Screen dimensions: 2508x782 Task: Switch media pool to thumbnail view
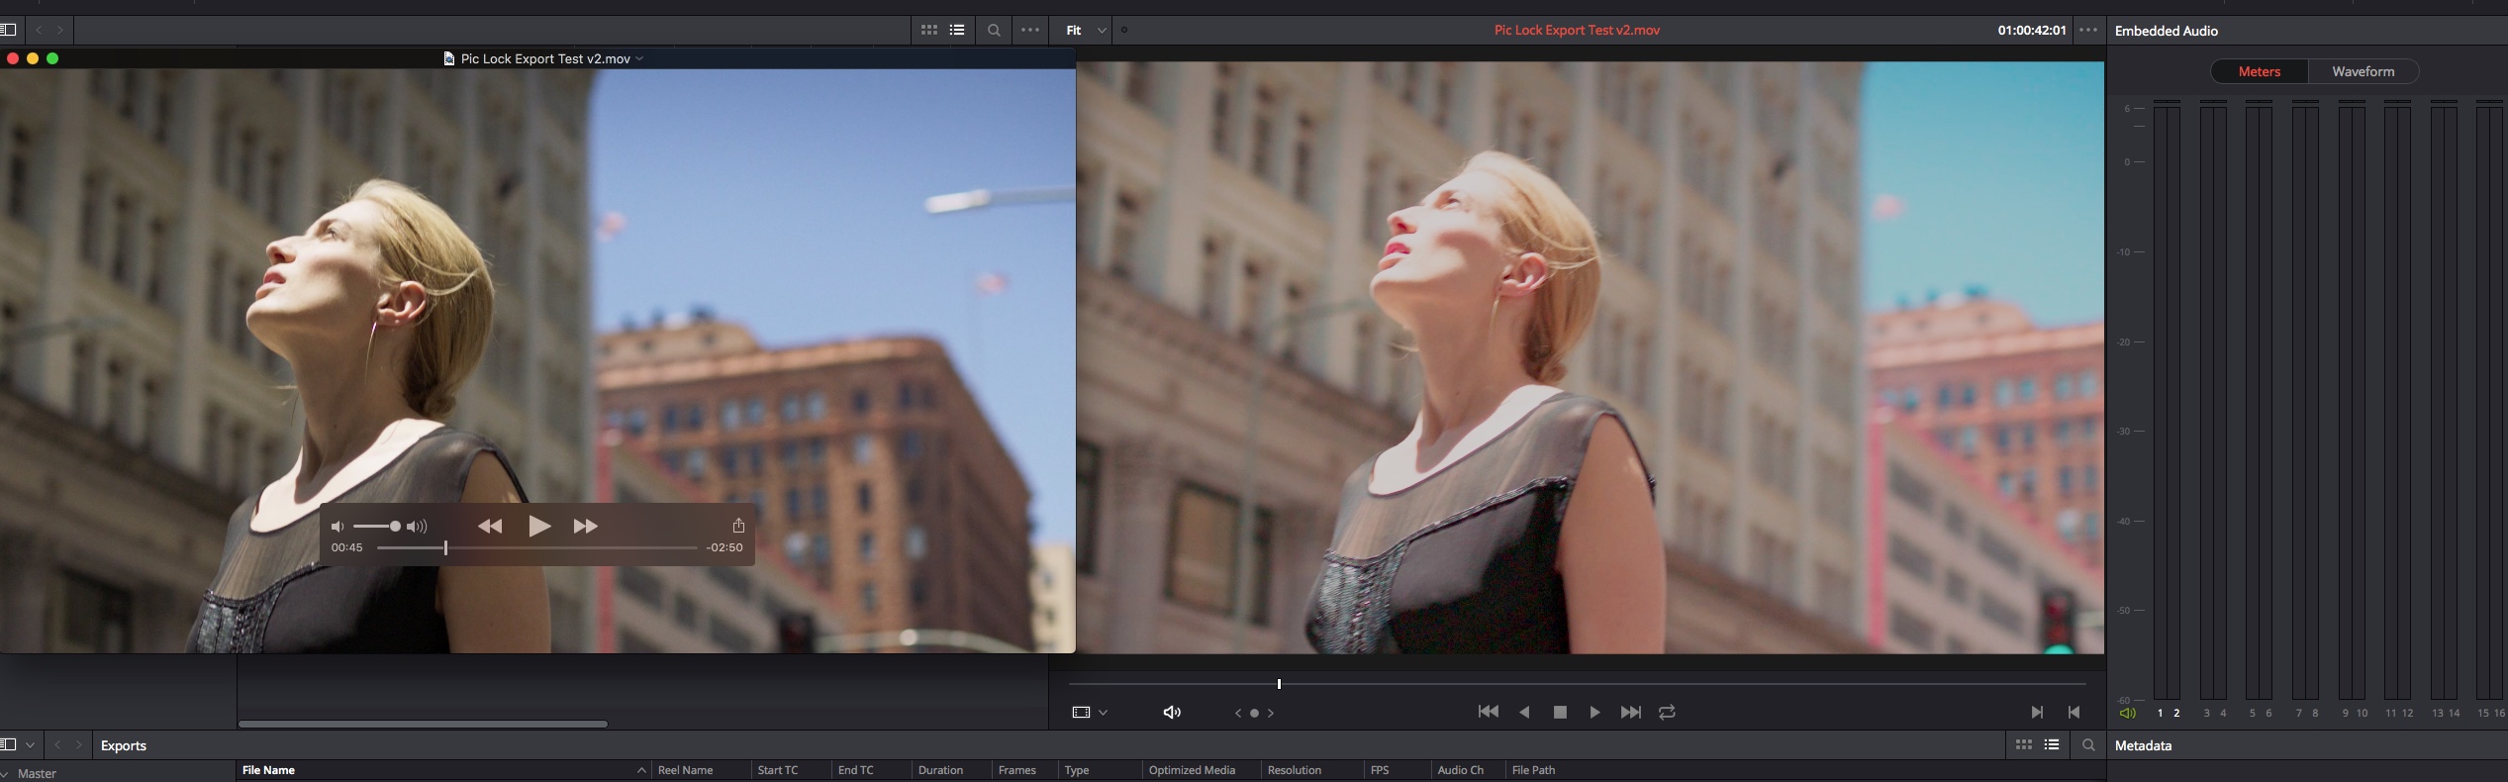(2023, 744)
